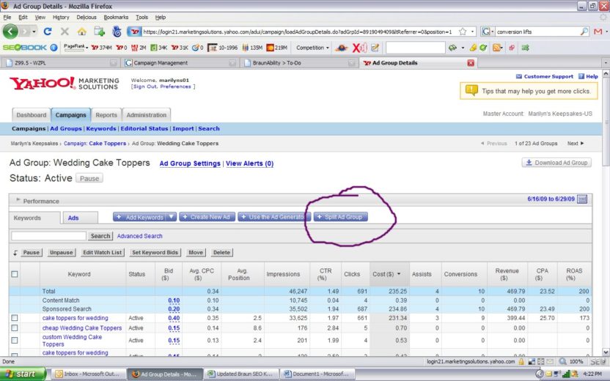Open the address bar history dropdown
Image resolution: width=610 pixels, height=381 pixels.
[473, 32]
